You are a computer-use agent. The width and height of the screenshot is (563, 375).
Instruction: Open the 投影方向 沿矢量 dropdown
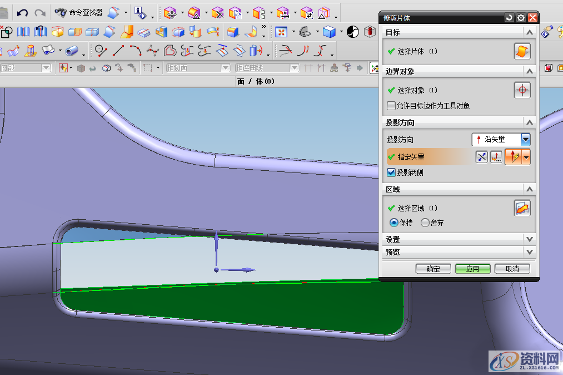[x=525, y=140]
